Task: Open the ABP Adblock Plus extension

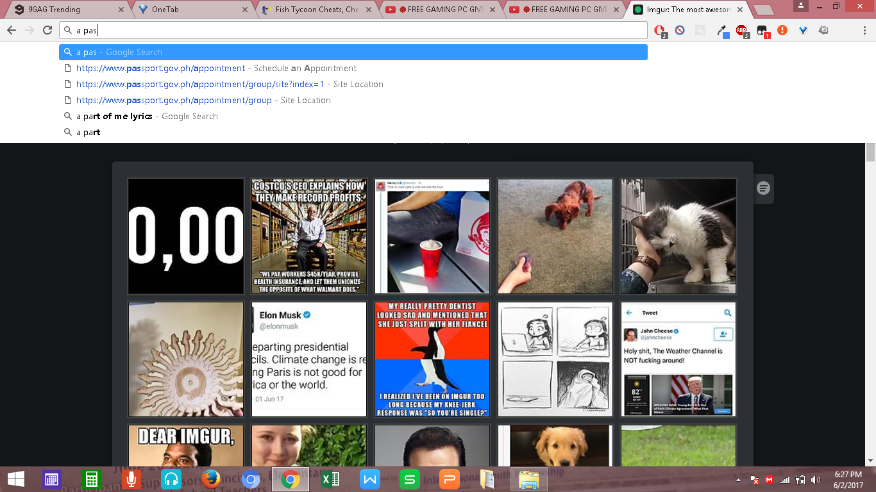Action: click(x=742, y=30)
